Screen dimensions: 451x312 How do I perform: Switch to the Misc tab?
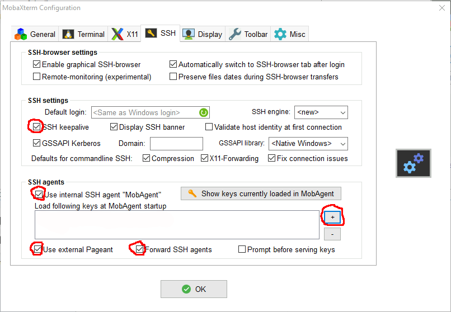click(289, 34)
